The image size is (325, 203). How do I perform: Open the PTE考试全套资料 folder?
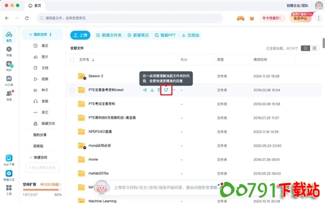point(102,104)
